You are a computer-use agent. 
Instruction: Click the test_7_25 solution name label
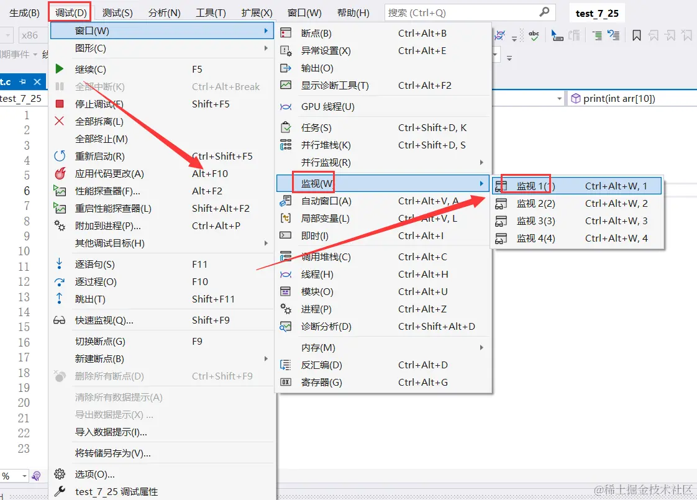[597, 13]
